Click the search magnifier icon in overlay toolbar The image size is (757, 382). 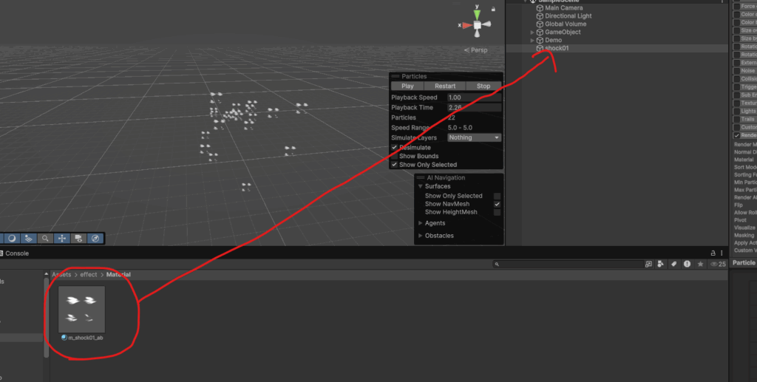point(45,239)
